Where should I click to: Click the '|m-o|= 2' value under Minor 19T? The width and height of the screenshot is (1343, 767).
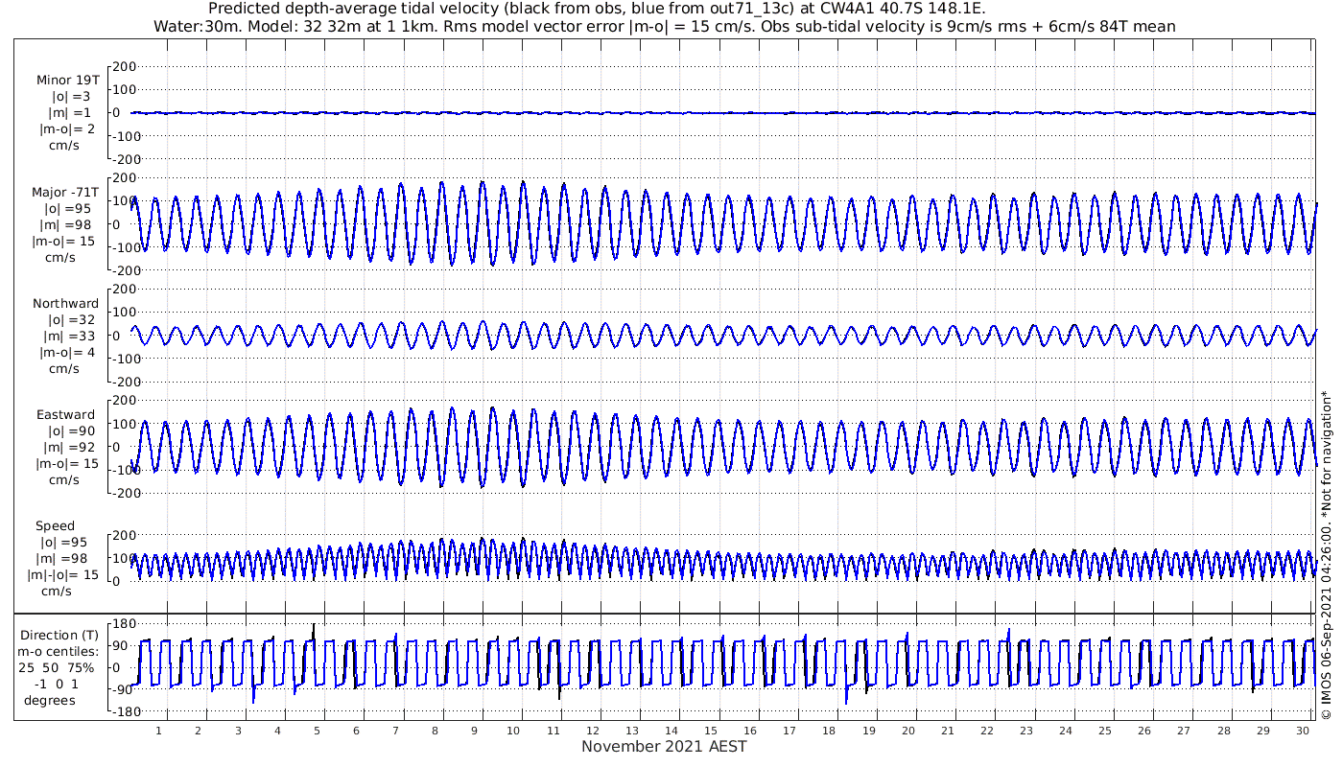[67, 129]
